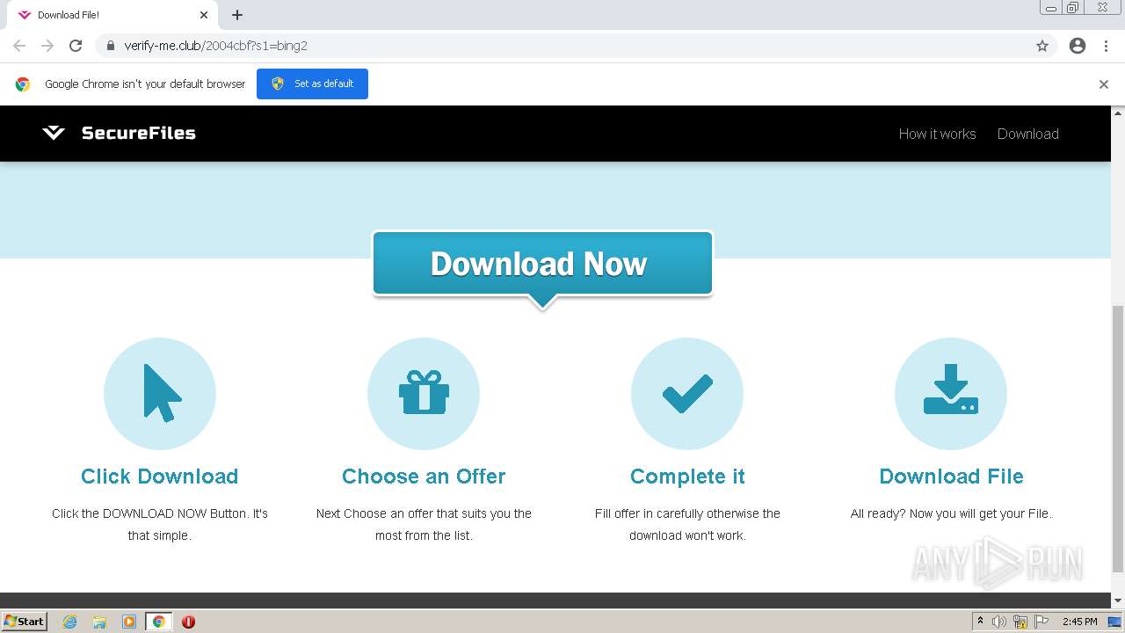This screenshot has width=1125, height=633.
Task: Click the 2:45 PM taskbar clock
Action: pos(1079,622)
